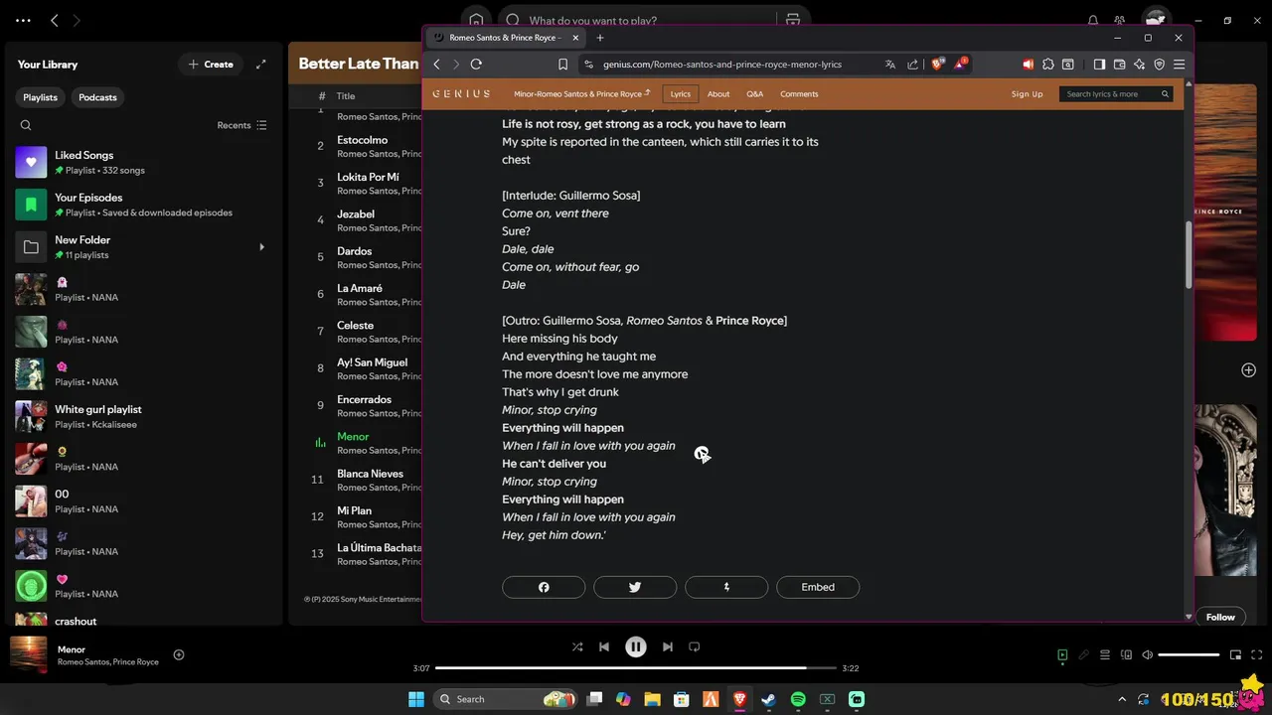Open Brave Wallet icon

coord(1119,64)
